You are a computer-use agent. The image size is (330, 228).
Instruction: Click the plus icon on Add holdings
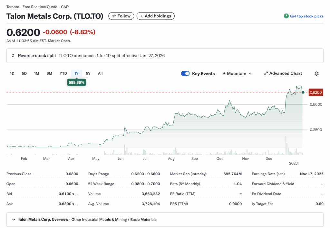(142, 16)
